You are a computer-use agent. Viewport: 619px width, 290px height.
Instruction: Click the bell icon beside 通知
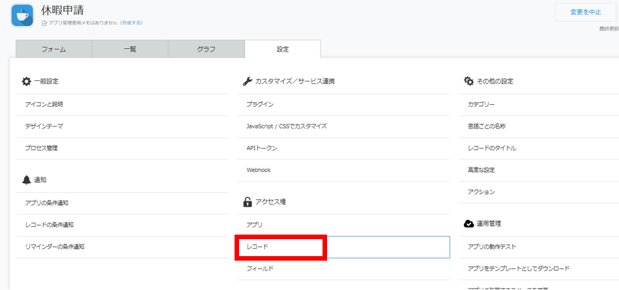point(26,180)
